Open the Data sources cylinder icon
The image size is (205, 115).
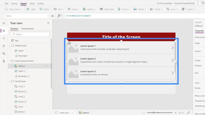point(4,46)
